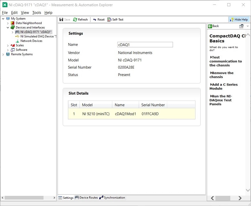Click the Name input field
Image resolution: width=251 pixels, height=206 pixels.
click(x=145, y=45)
